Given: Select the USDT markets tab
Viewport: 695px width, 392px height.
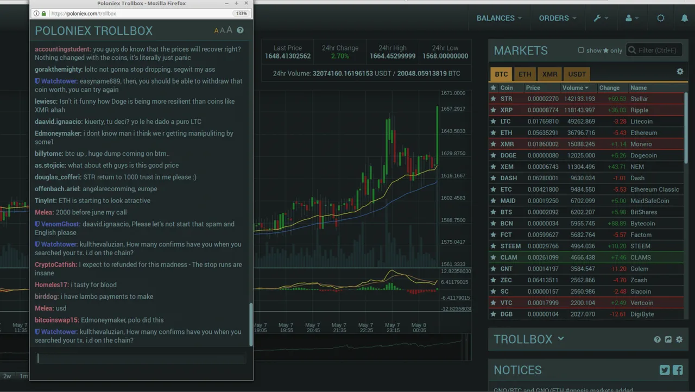Looking at the screenshot, I should pos(577,74).
